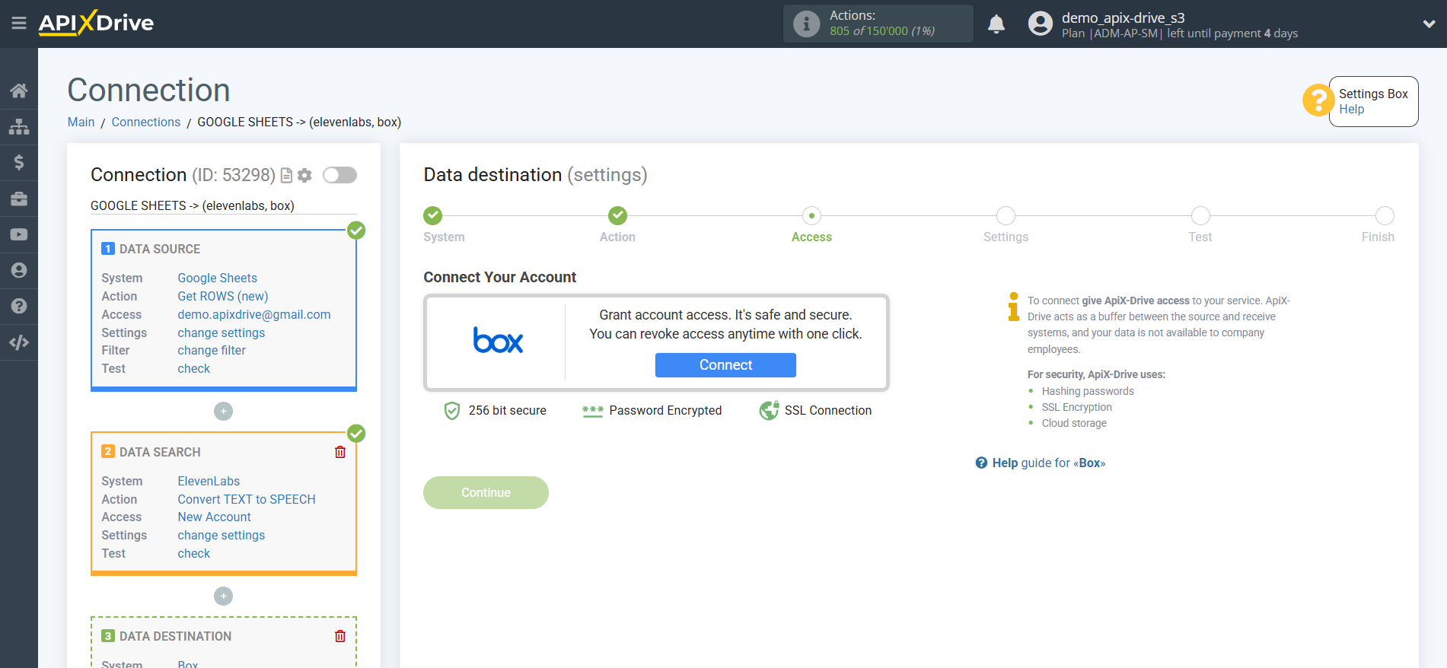This screenshot has width=1447, height=668.
Task: Click the user avatar icon
Action: pyautogui.click(x=1040, y=24)
